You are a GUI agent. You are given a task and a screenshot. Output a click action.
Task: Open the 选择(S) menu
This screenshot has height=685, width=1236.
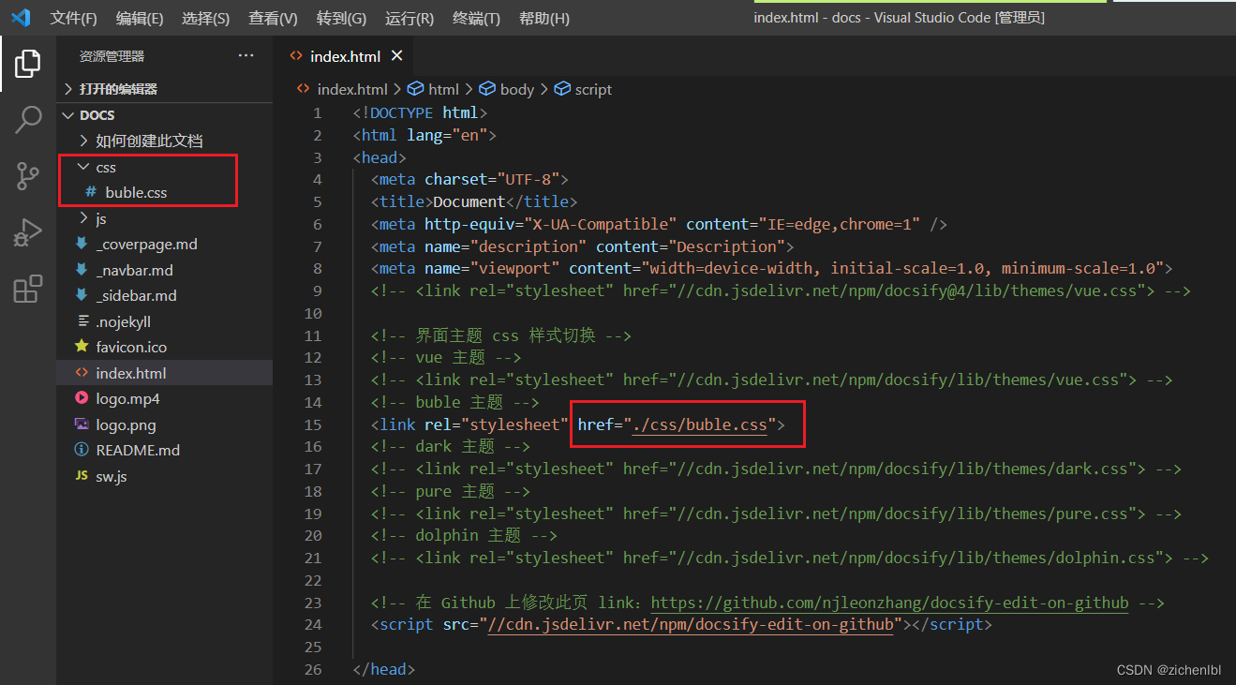point(205,18)
